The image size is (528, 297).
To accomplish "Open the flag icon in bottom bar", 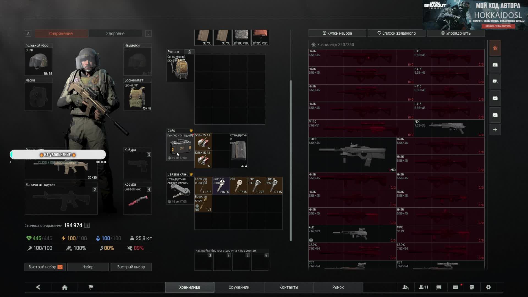I will [91, 287].
